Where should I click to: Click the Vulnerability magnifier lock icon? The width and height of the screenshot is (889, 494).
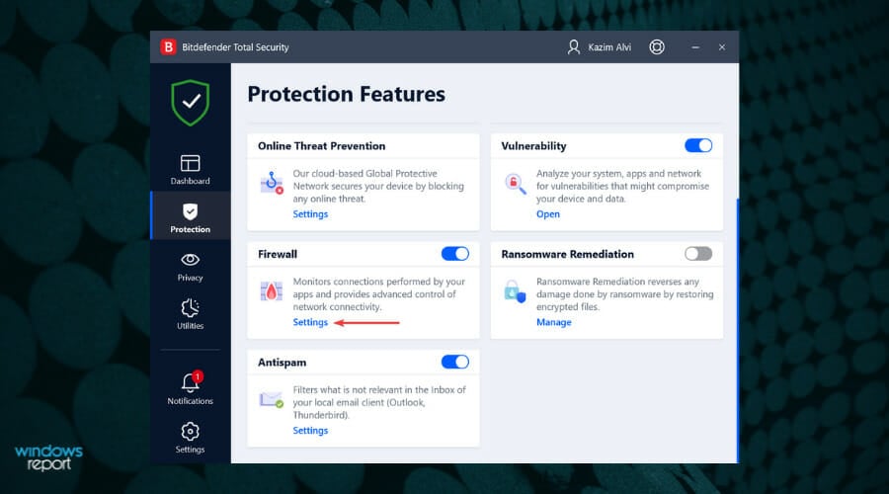coord(515,183)
